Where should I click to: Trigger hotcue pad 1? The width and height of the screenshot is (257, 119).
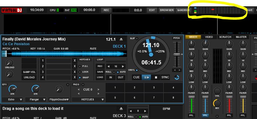(x=115, y=88)
